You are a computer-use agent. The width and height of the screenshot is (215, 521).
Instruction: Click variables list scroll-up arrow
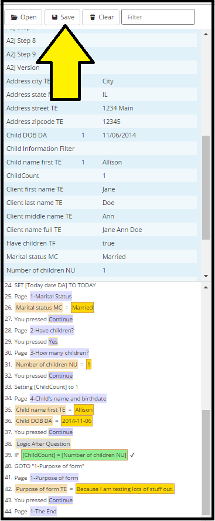(206, 34)
